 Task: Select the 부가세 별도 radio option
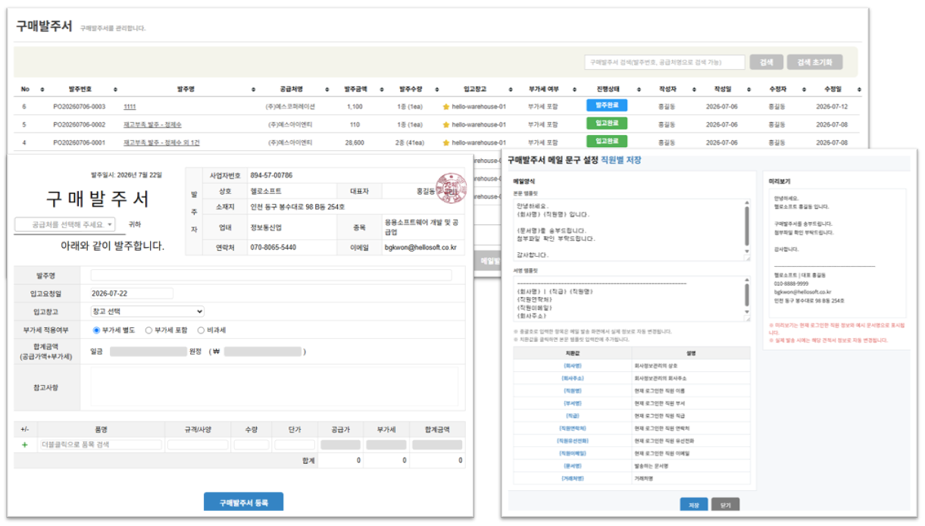96,330
